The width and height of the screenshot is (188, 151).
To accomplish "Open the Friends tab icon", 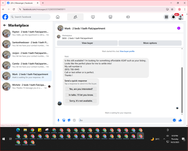I will [75, 17].
